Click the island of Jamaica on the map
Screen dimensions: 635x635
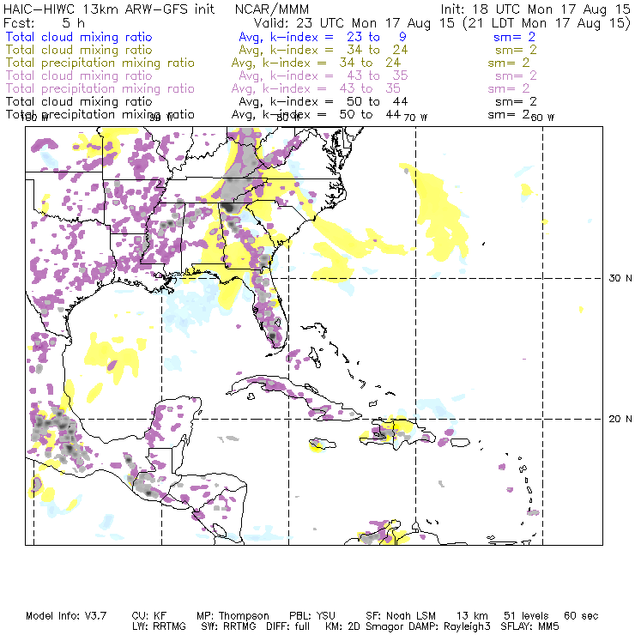click(x=322, y=444)
